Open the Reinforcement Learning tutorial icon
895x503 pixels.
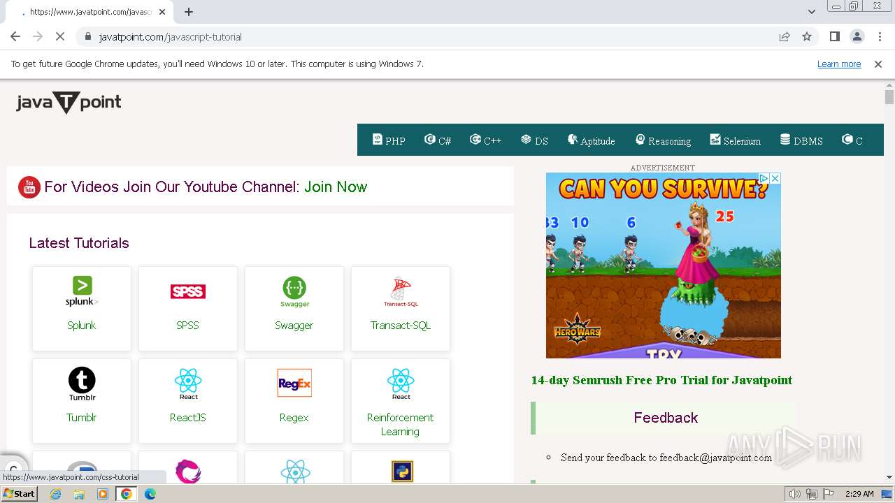pos(401,384)
